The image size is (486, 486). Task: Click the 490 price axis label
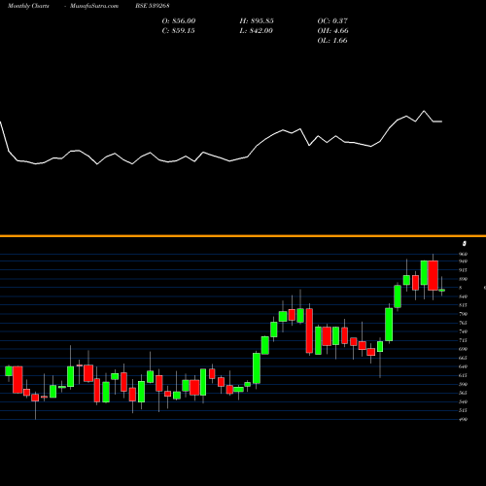464,419
